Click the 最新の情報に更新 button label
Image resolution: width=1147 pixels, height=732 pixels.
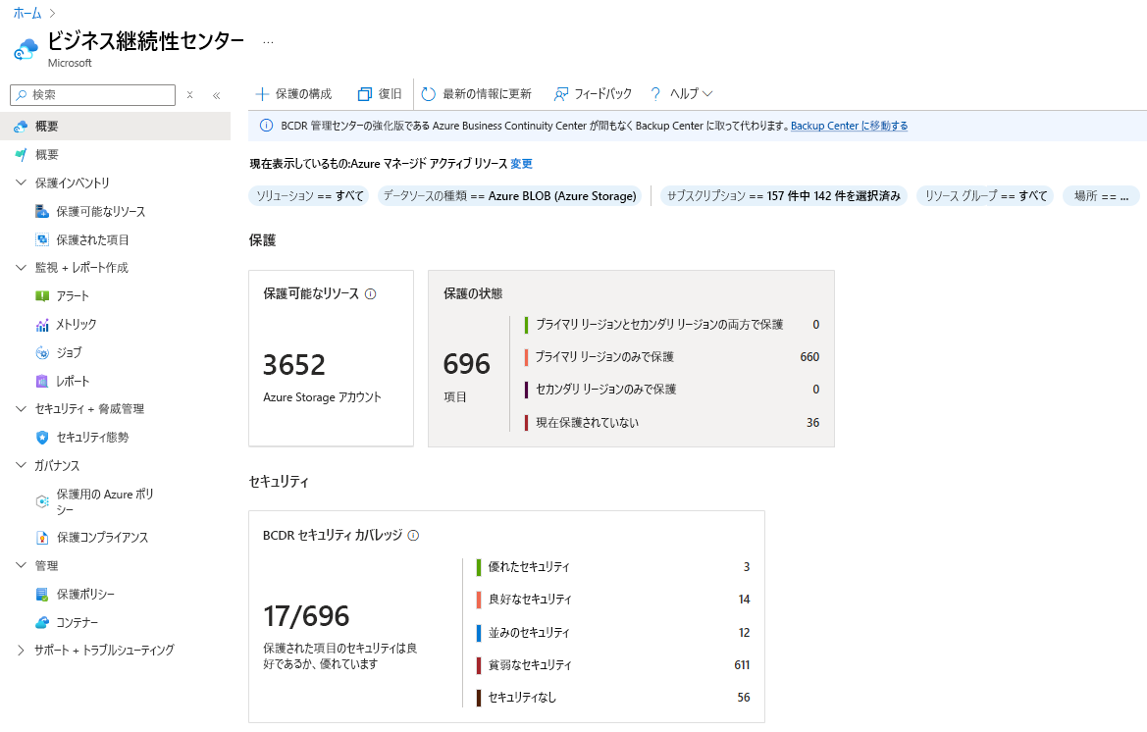[488, 94]
